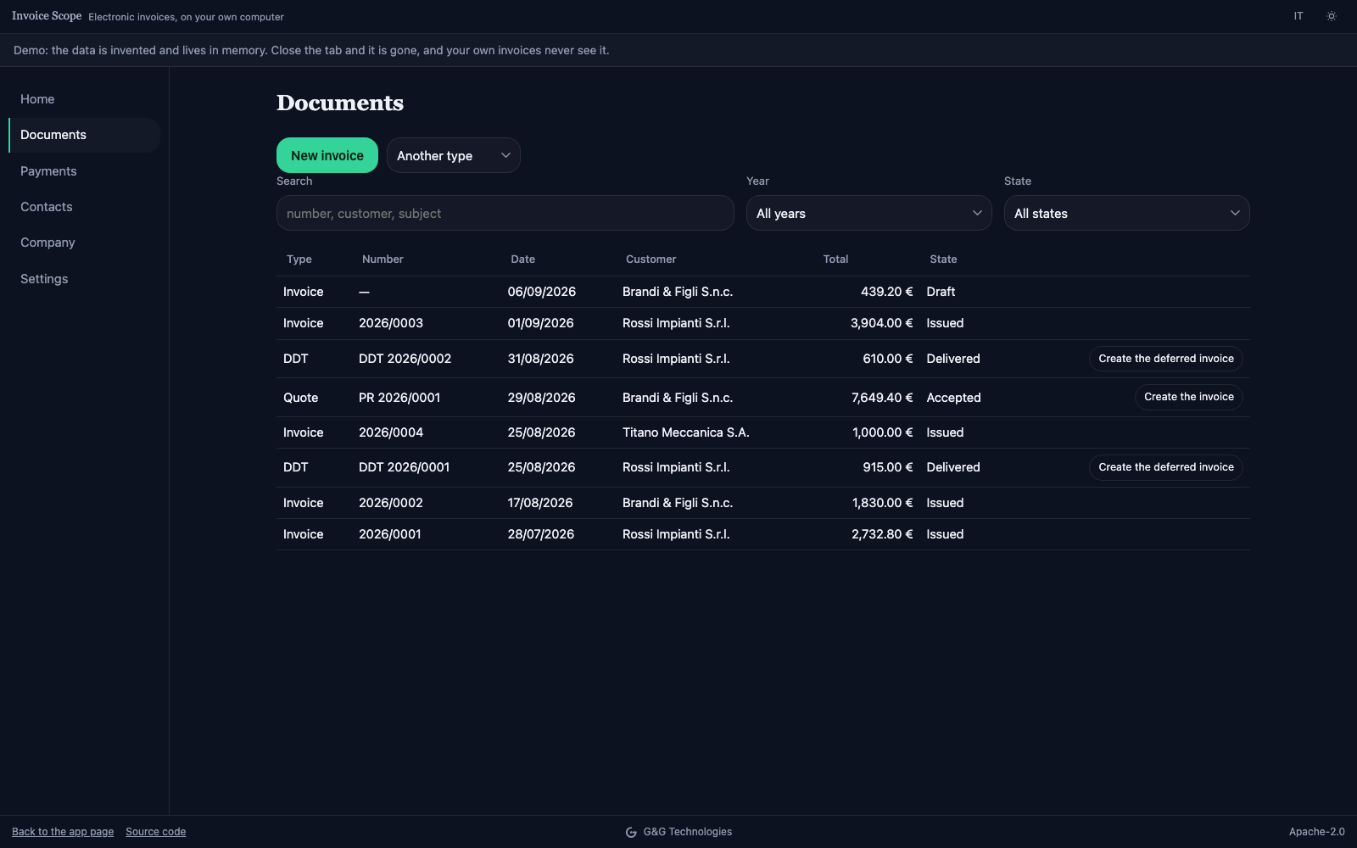The image size is (1357, 848).
Task: Click the 2,732.80 € total
Action: [882, 534]
